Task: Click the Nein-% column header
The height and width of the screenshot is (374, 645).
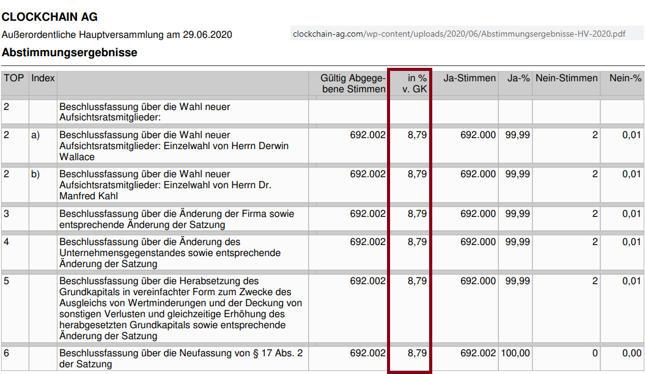Action: [625, 78]
